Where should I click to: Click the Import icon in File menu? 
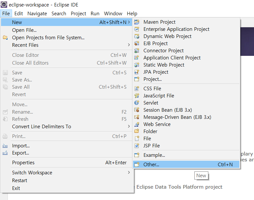point(5,146)
